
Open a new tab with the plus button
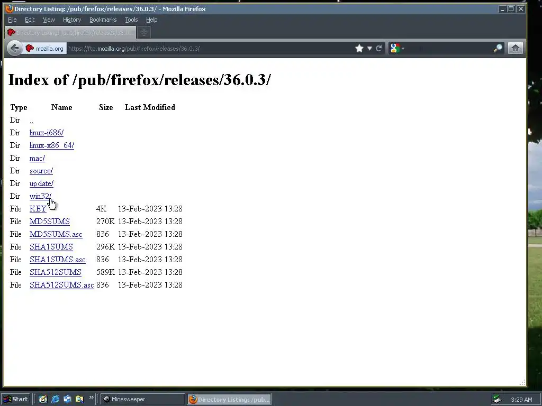pyautogui.click(x=144, y=32)
